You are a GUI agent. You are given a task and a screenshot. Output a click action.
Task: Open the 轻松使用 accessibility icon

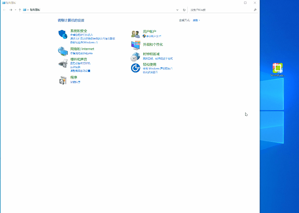pos(136,67)
